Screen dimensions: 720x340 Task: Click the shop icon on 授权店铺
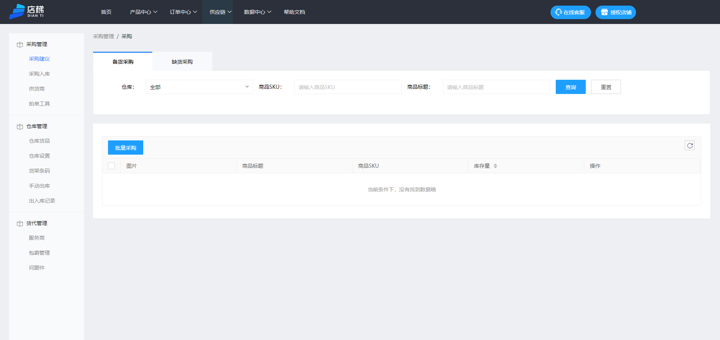coord(603,12)
